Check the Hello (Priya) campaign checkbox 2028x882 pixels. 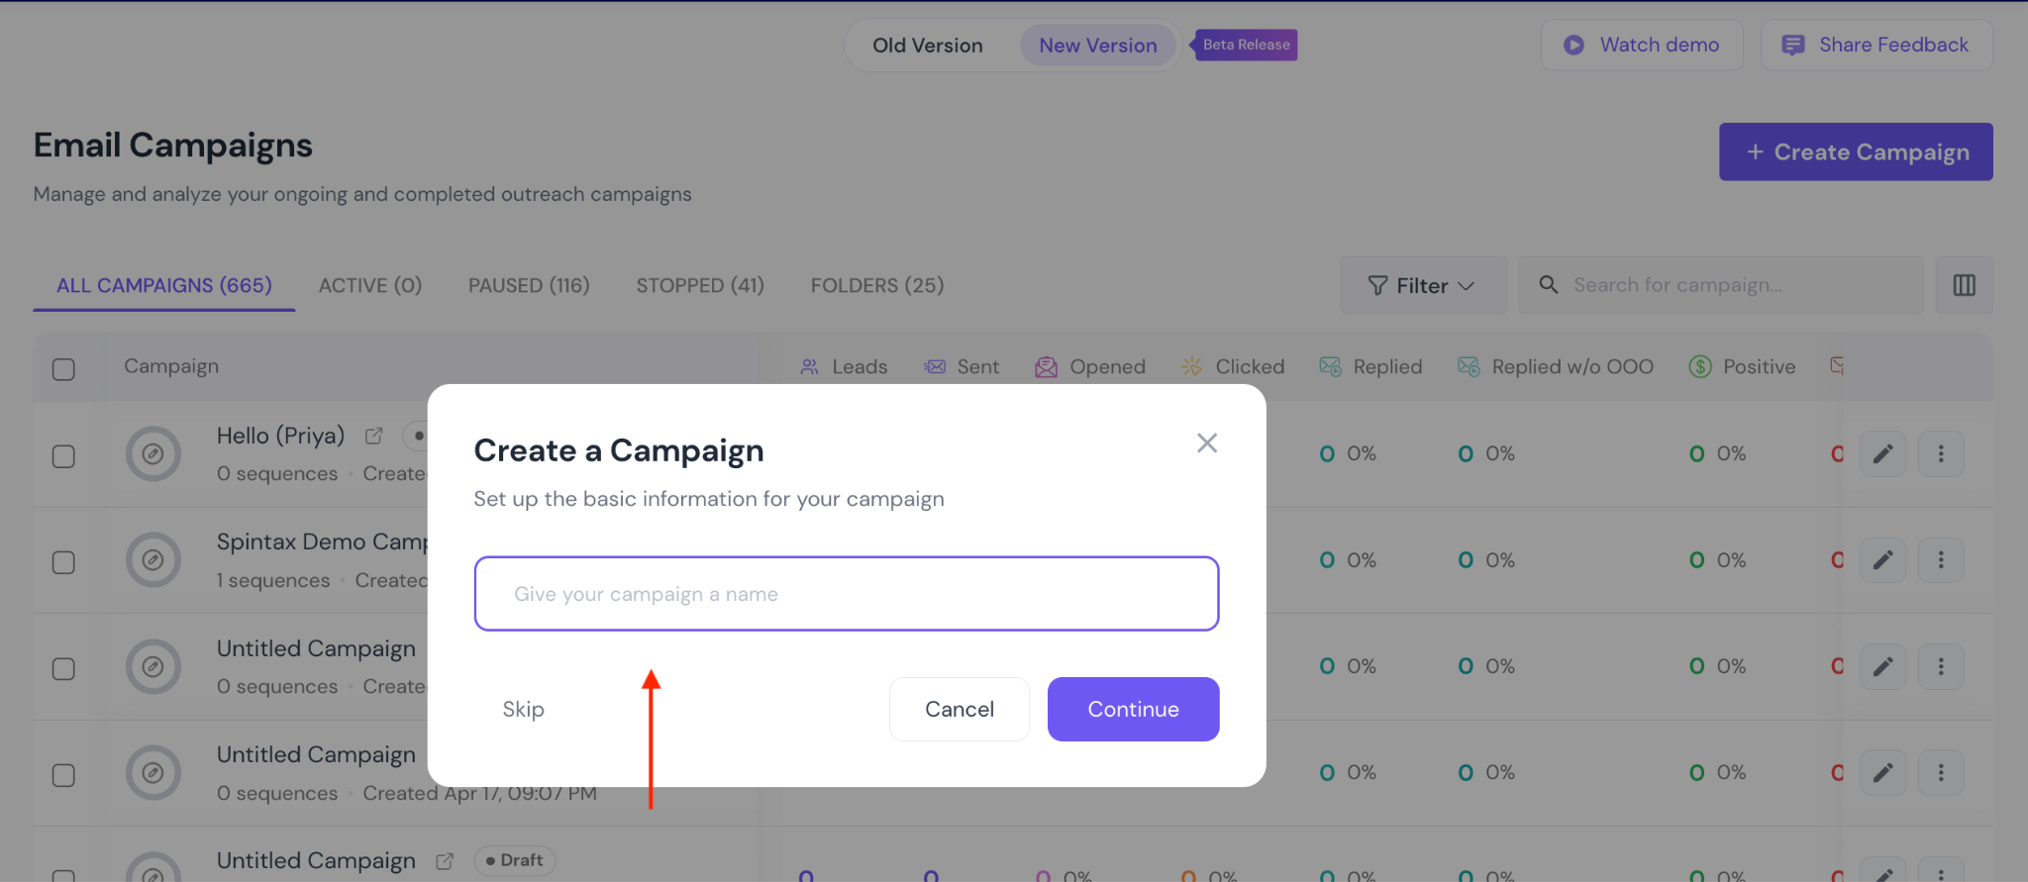click(x=63, y=456)
